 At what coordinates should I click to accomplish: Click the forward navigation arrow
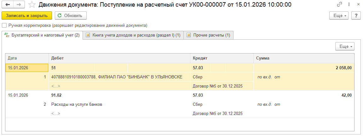(x=19, y=5)
